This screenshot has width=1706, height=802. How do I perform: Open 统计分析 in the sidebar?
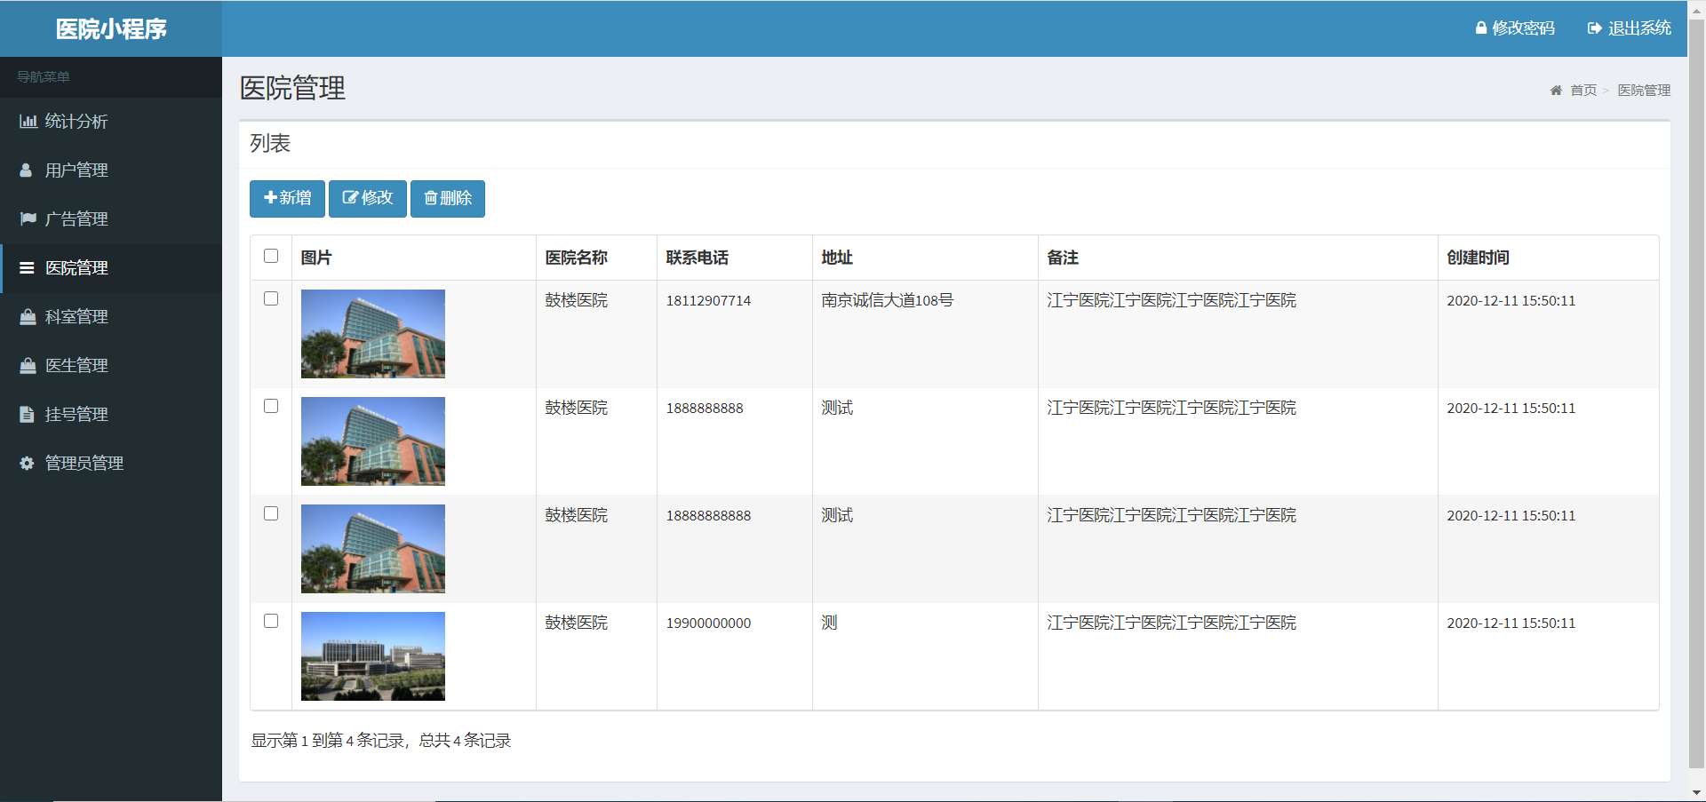tap(111, 122)
